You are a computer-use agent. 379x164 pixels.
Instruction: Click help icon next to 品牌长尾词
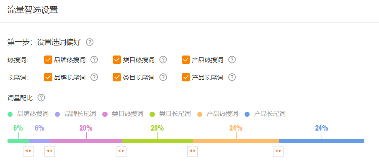tap(94, 77)
